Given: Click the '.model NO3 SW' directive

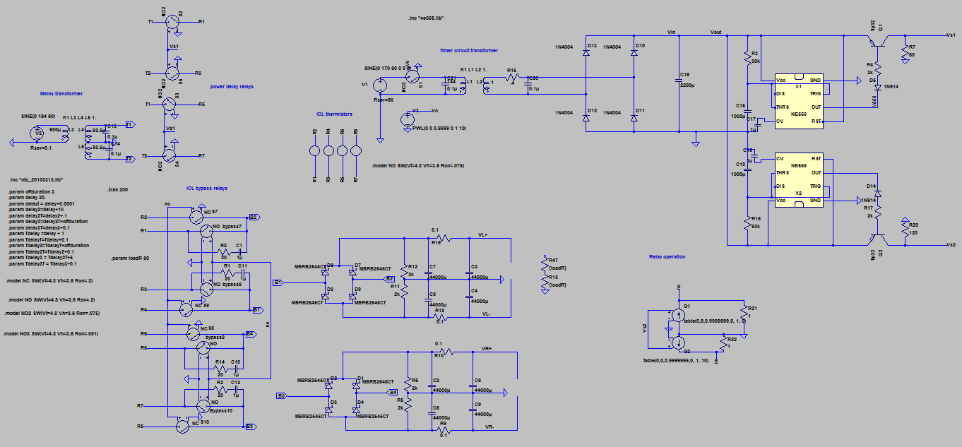Looking at the screenshot, I should pyautogui.click(x=50, y=333).
